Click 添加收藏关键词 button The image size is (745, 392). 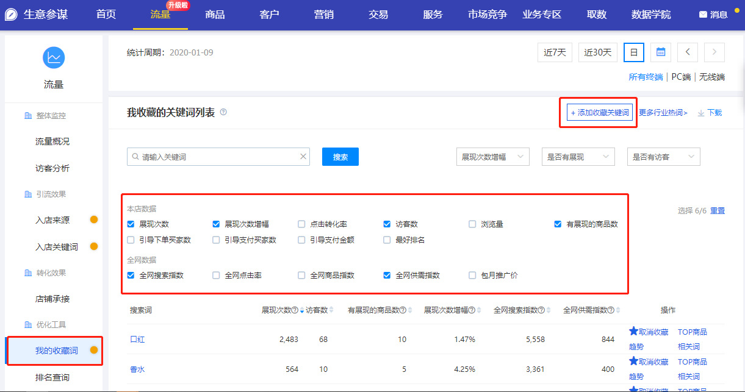click(599, 112)
